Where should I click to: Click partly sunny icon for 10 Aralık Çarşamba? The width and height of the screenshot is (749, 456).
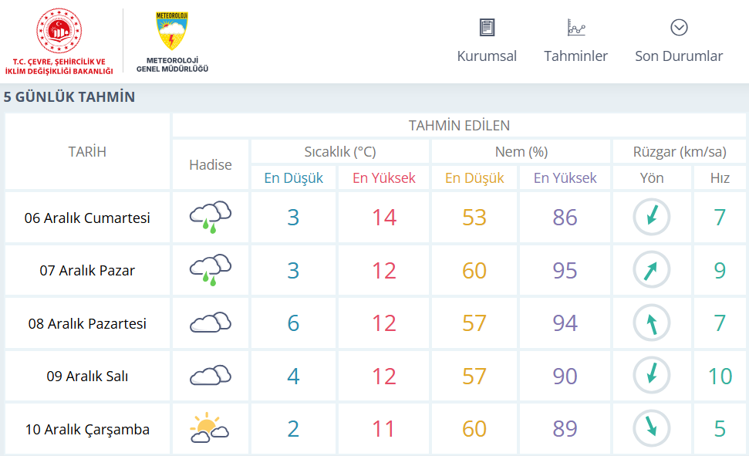pyautogui.click(x=210, y=429)
